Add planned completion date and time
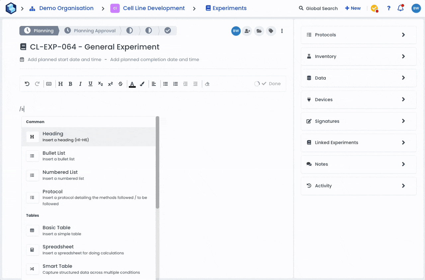This screenshot has width=425, height=280. [x=155, y=60]
